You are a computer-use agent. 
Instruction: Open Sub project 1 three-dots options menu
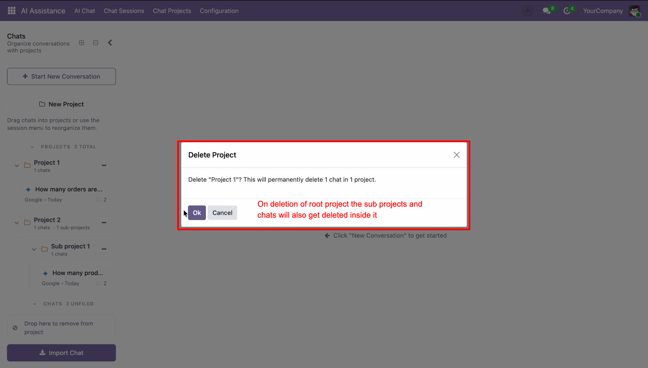[104, 249]
